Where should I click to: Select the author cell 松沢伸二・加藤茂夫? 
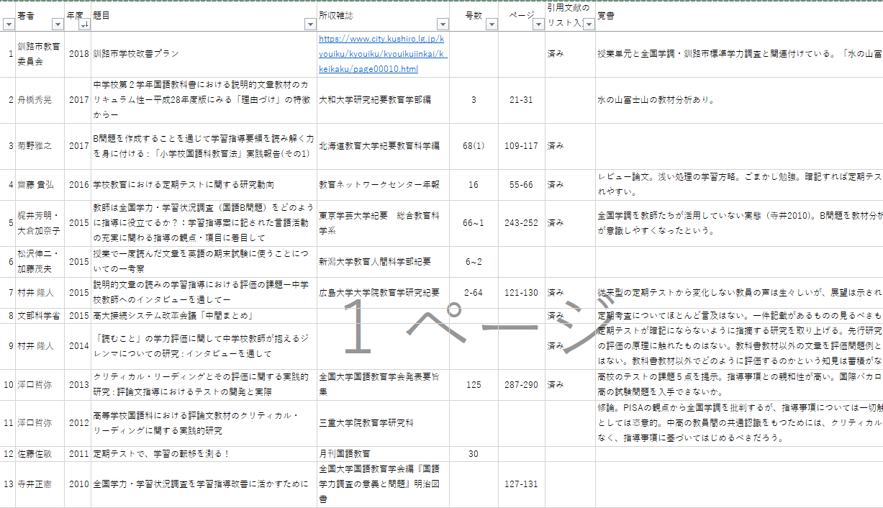(x=40, y=262)
